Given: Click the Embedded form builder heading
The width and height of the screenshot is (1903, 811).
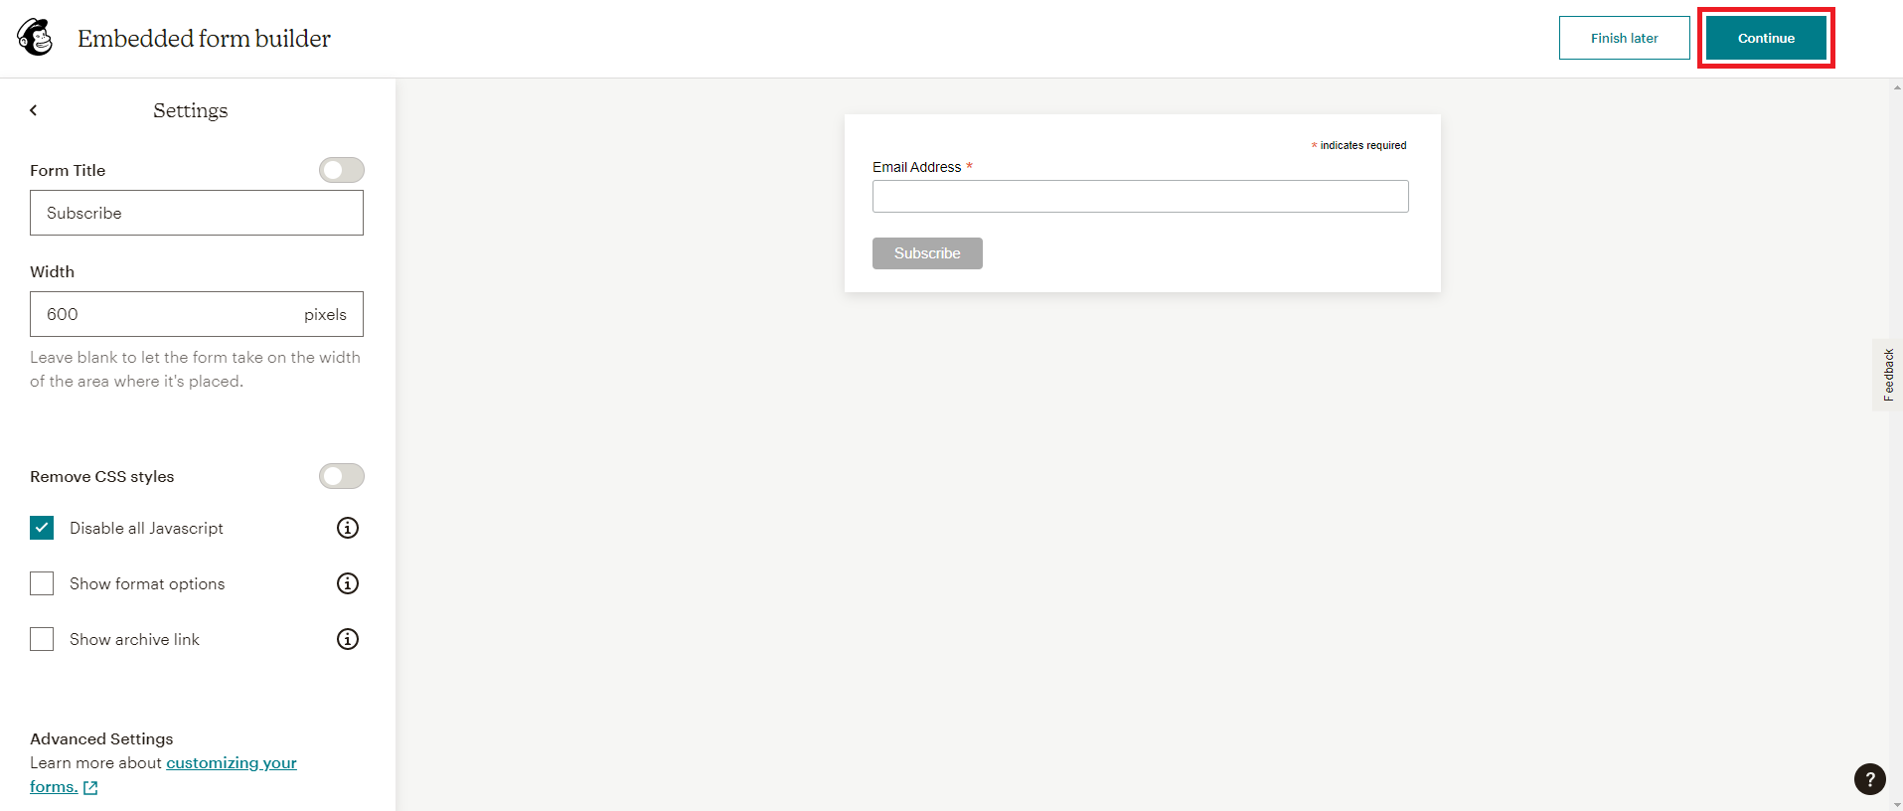Looking at the screenshot, I should (x=204, y=39).
